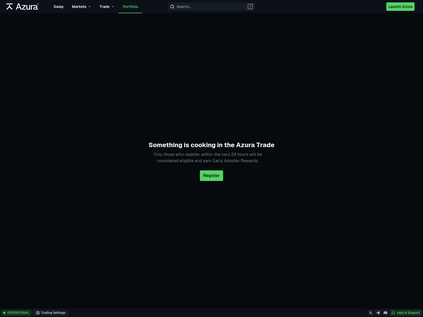Viewport: 423px width, 317px height.
Task: Select Swap in the top navigation
Action: (58, 7)
